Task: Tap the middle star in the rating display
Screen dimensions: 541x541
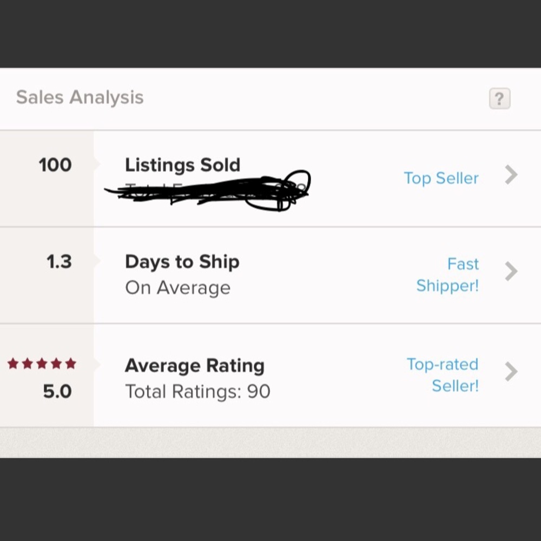Action: [41, 364]
